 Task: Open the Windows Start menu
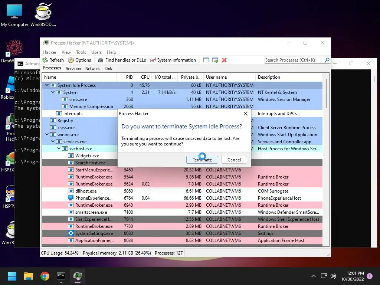coord(12,276)
